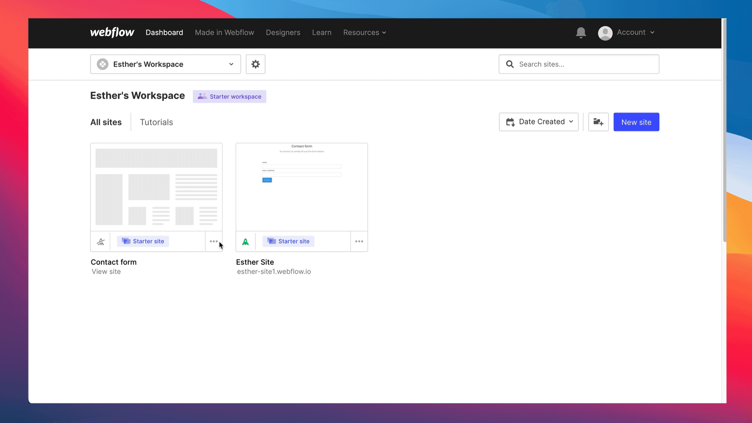Expand the Resources menu
The height and width of the screenshot is (423, 752).
tap(365, 33)
